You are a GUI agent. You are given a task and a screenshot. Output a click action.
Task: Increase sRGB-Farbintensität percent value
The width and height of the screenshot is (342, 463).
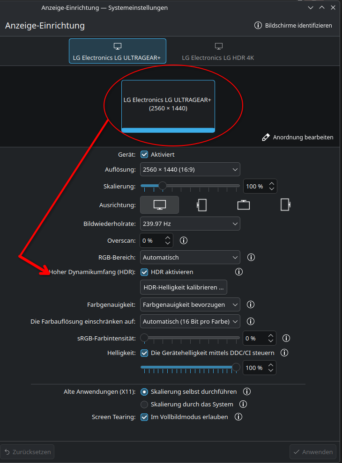pyautogui.click(x=271, y=336)
